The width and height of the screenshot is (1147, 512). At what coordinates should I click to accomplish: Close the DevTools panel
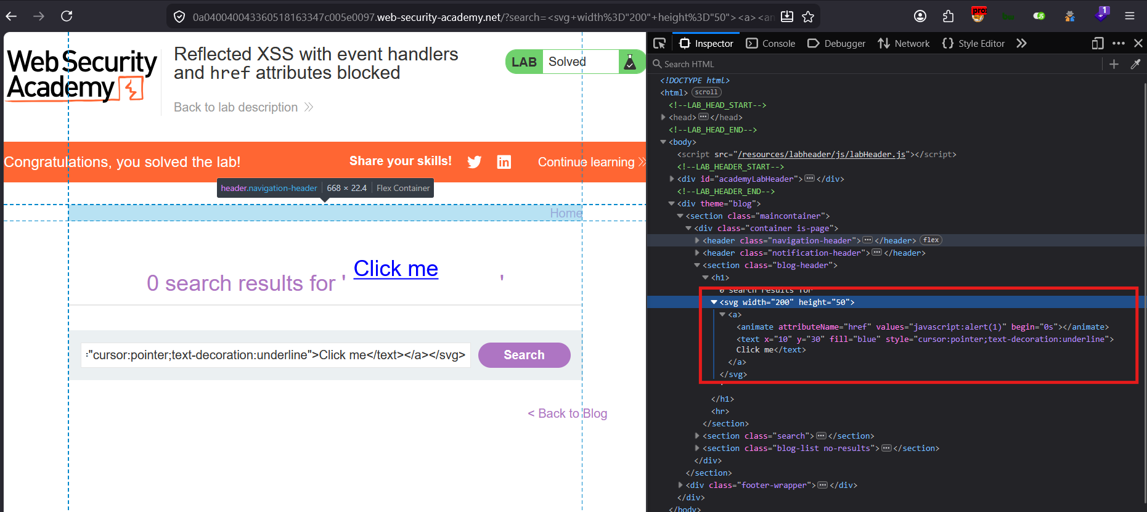click(x=1138, y=43)
